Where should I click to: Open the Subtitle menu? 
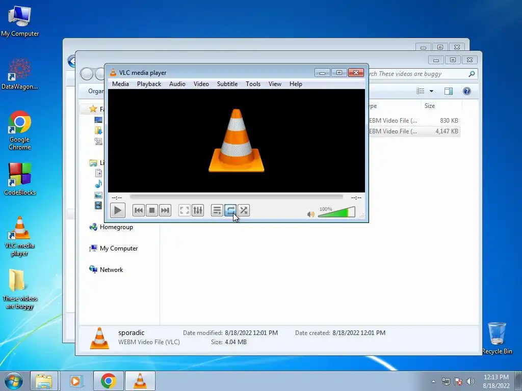(227, 84)
